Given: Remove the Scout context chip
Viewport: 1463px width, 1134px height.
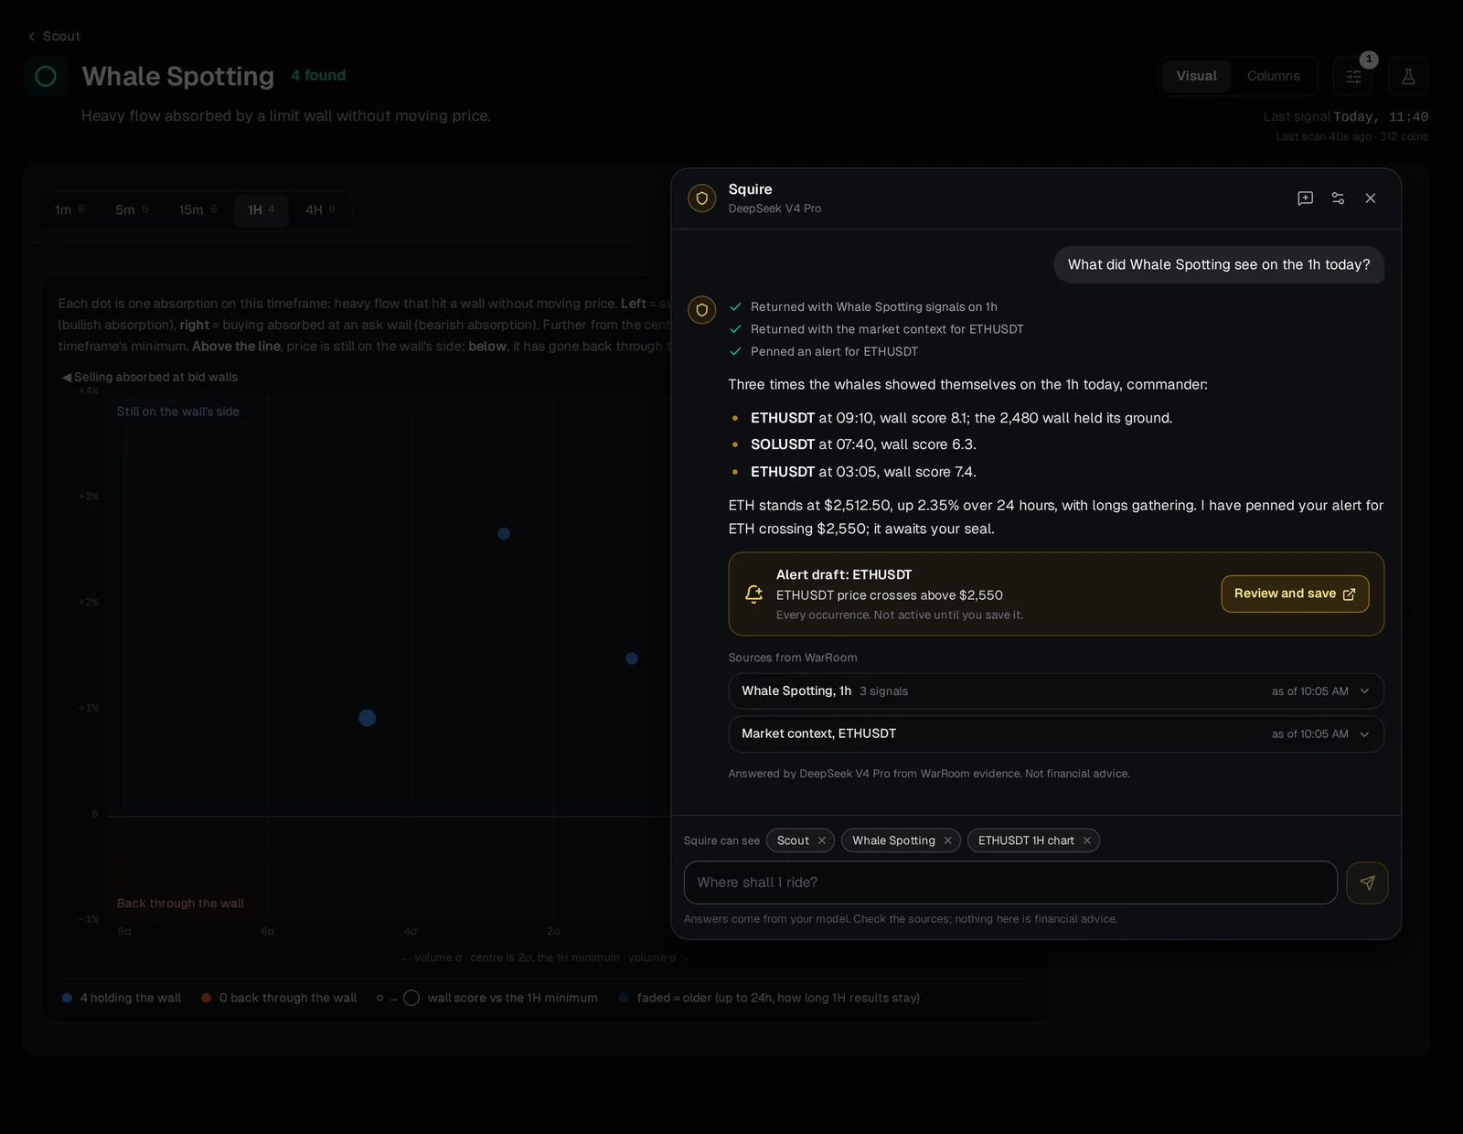Looking at the screenshot, I should tap(821, 840).
